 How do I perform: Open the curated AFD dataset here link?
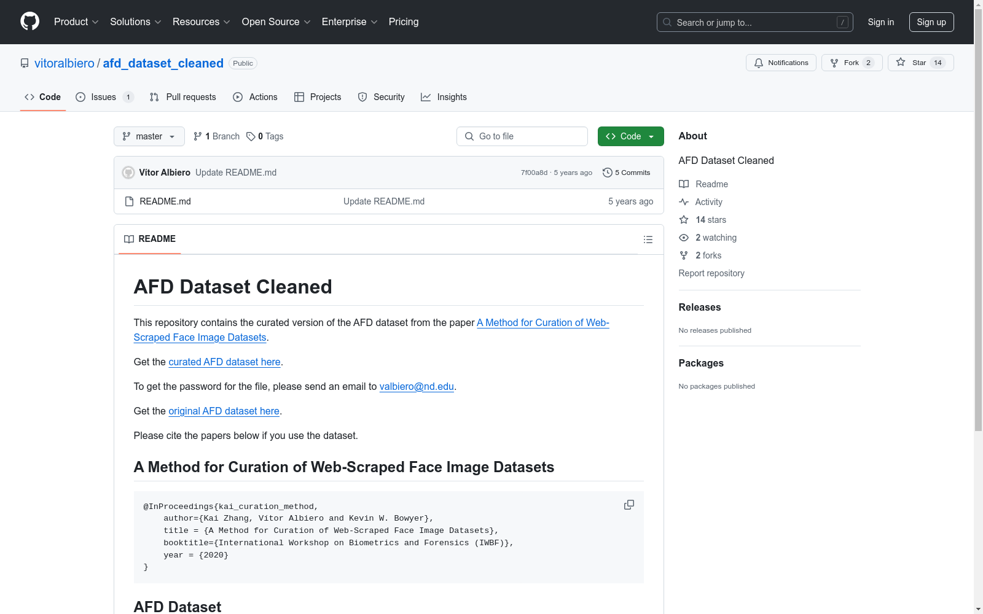(x=224, y=362)
